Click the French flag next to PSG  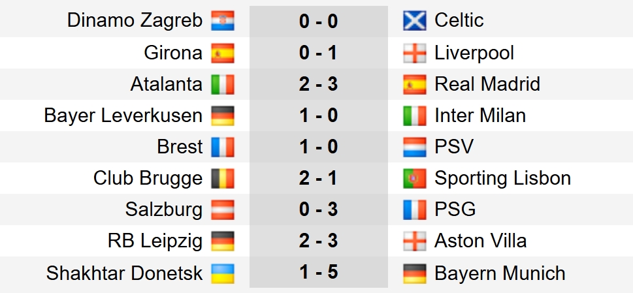point(415,210)
